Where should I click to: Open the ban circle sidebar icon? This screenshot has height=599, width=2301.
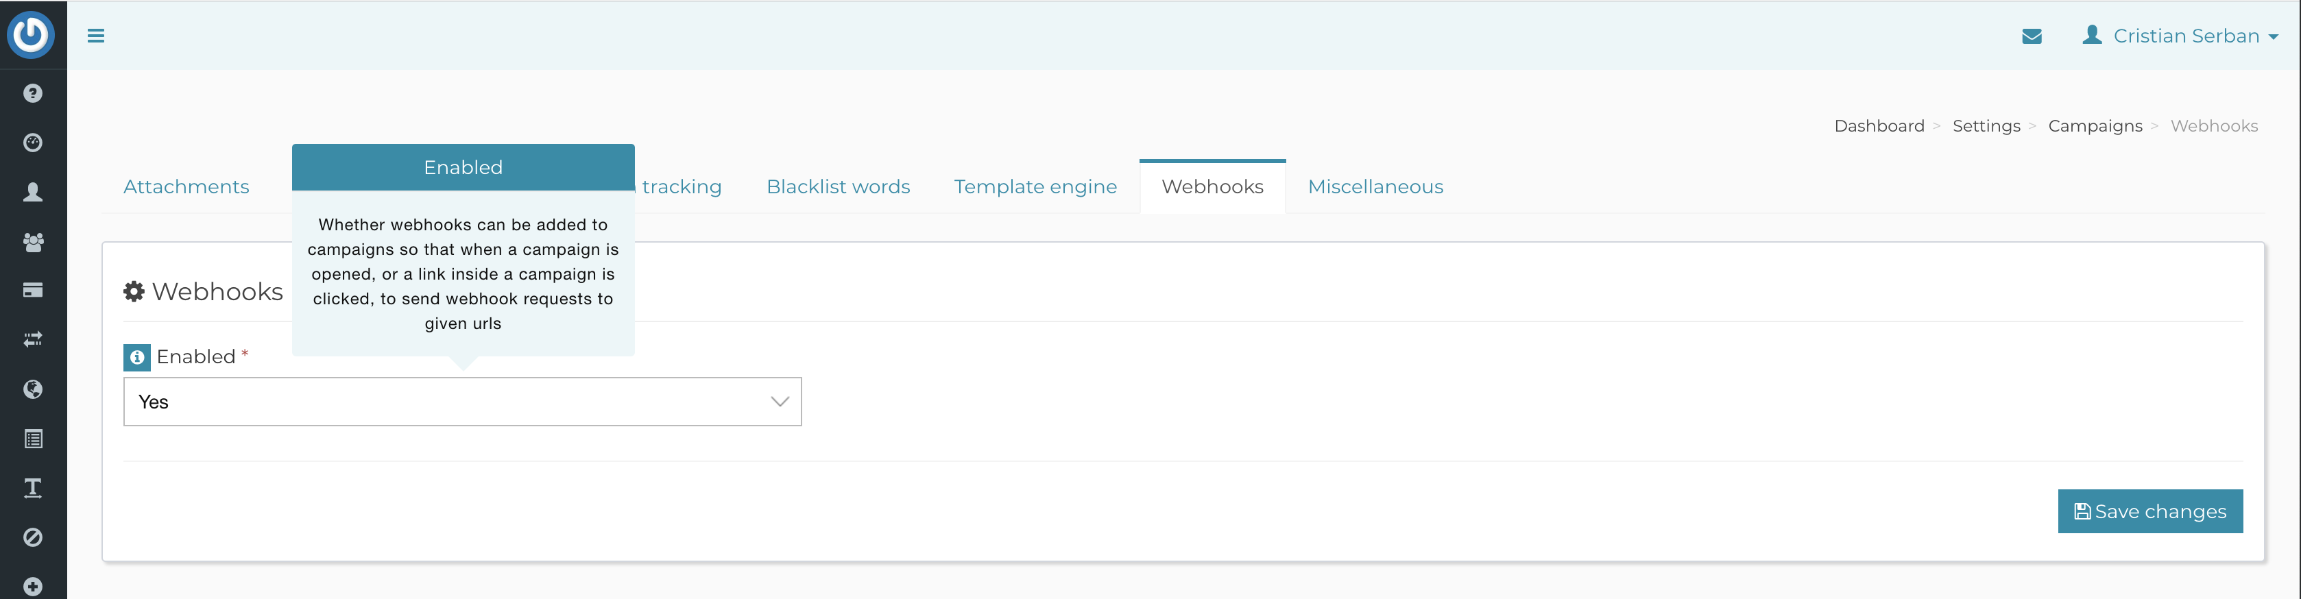[x=33, y=537]
